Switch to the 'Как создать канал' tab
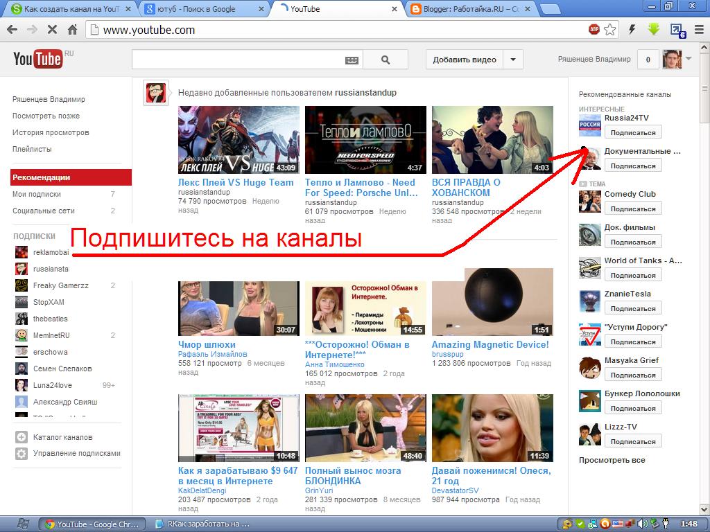Image resolution: width=710 pixels, height=532 pixels. (72, 9)
